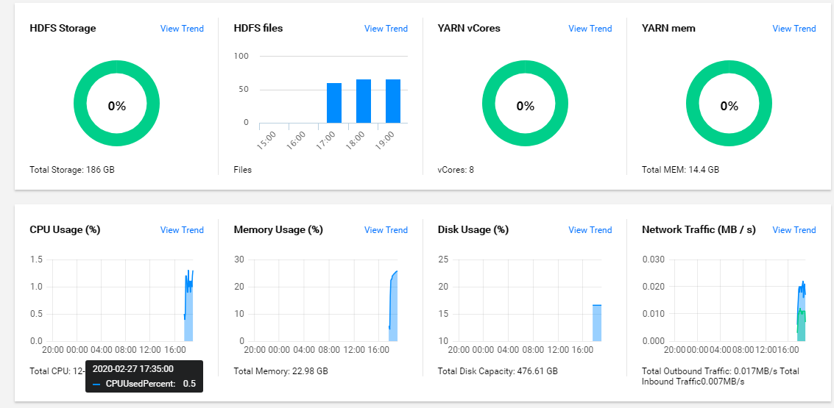Click View Trend link for Disk Usage
The width and height of the screenshot is (834, 408).
(x=590, y=230)
